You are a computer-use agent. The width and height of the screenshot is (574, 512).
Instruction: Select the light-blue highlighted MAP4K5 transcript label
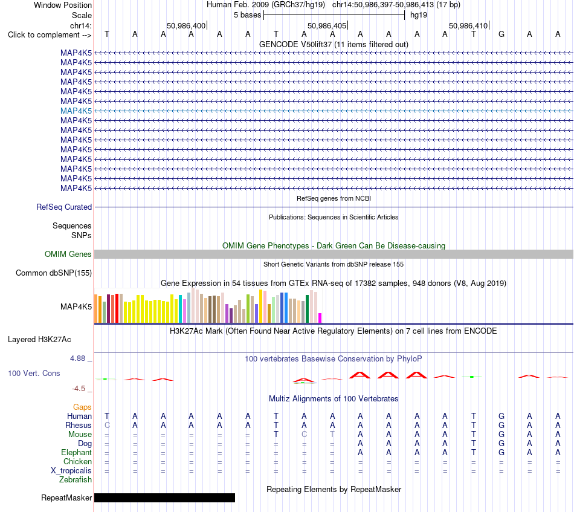[x=76, y=111]
